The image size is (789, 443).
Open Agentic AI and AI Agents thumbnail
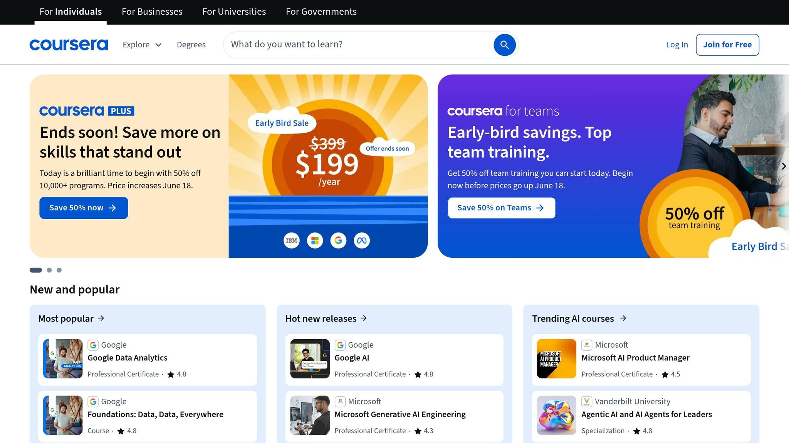(x=556, y=415)
